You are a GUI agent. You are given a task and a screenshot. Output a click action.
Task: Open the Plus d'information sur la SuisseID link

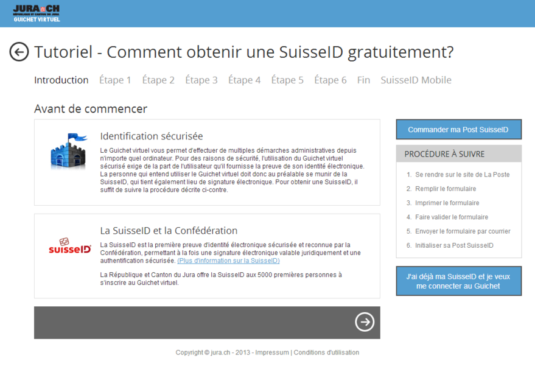pyautogui.click(x=228, y=261)
